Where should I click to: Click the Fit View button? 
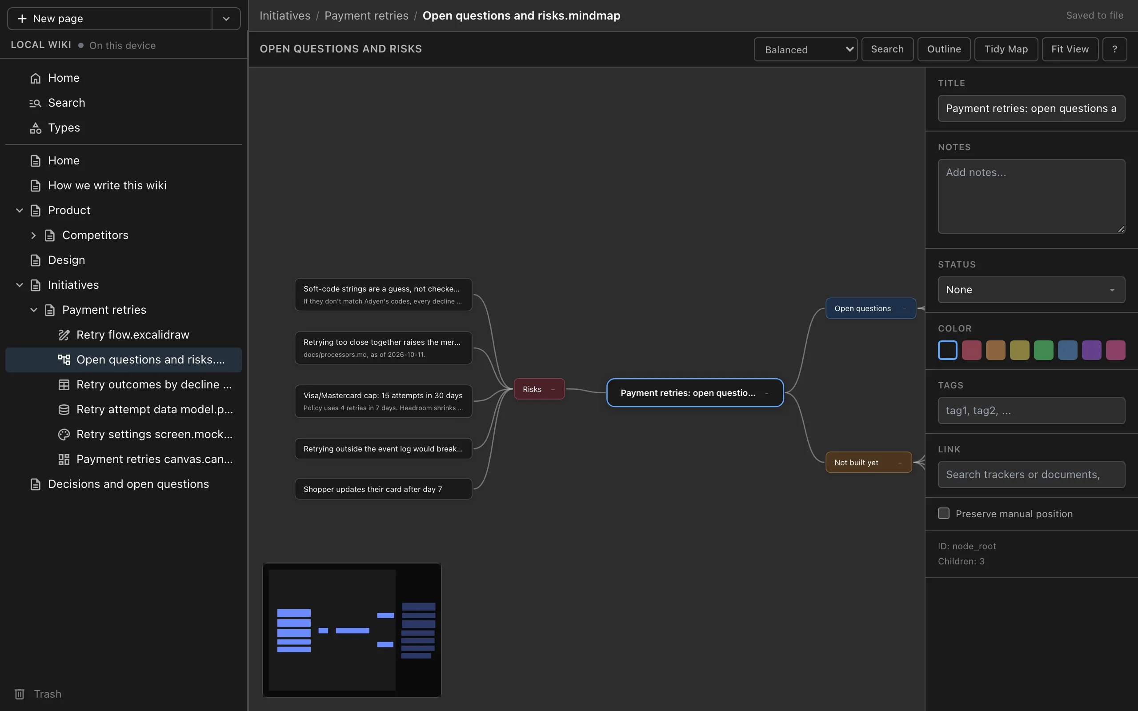click(1070, 49)
